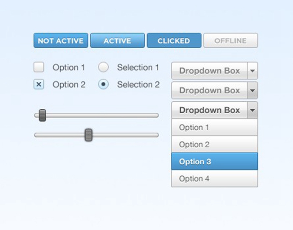Viewport: 293px width, 230px height.
Task: Open the first Dropdown Box arrow
Action: click(x=252, y=71)
